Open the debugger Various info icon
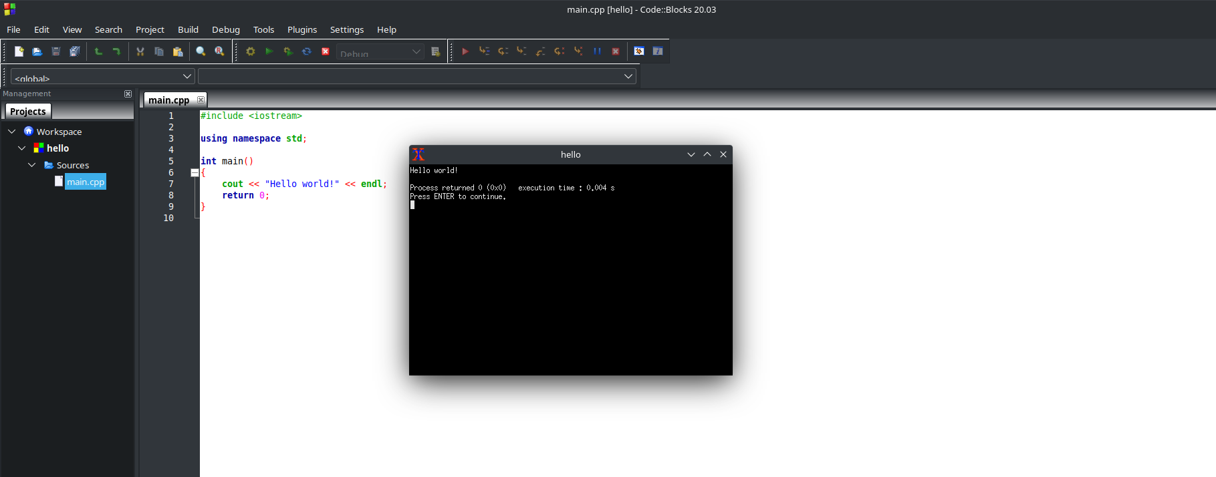Screen dimensions: 1216x477 tap(658, 51)
